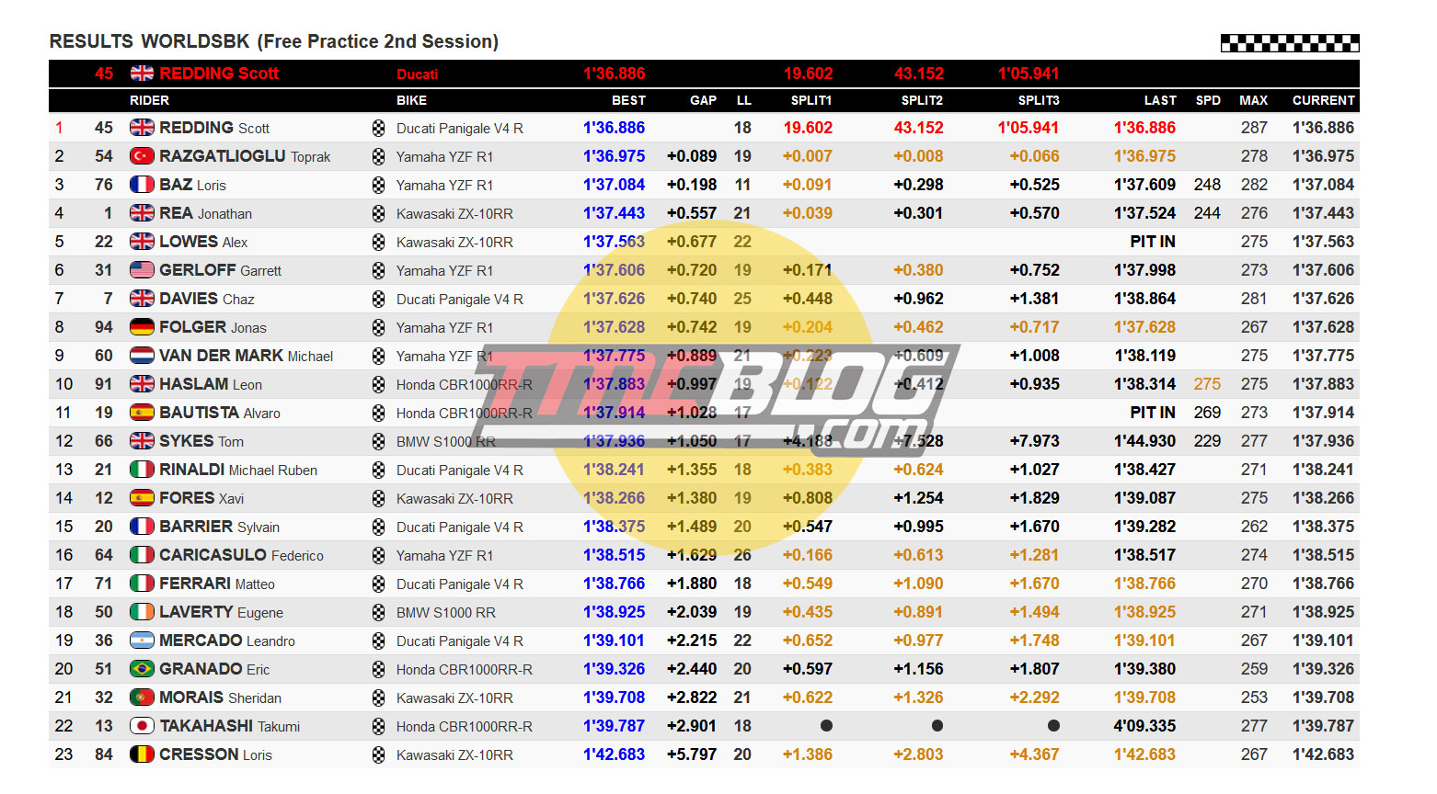Screen dimensions: 1437x794
Task: Select the chequered icon in CRESSON's row
Action: 378,755
